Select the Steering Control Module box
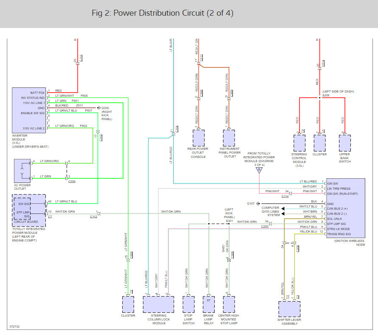 tap(300, 143)
